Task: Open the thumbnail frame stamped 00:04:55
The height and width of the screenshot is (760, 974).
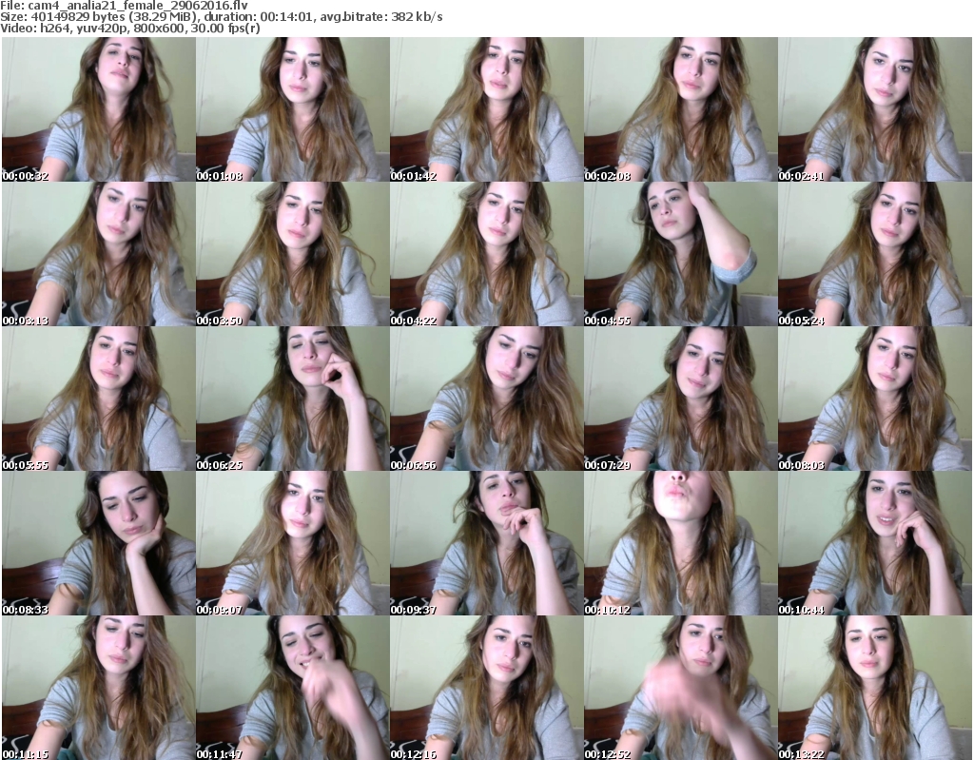Action: (x=681, y=254)
